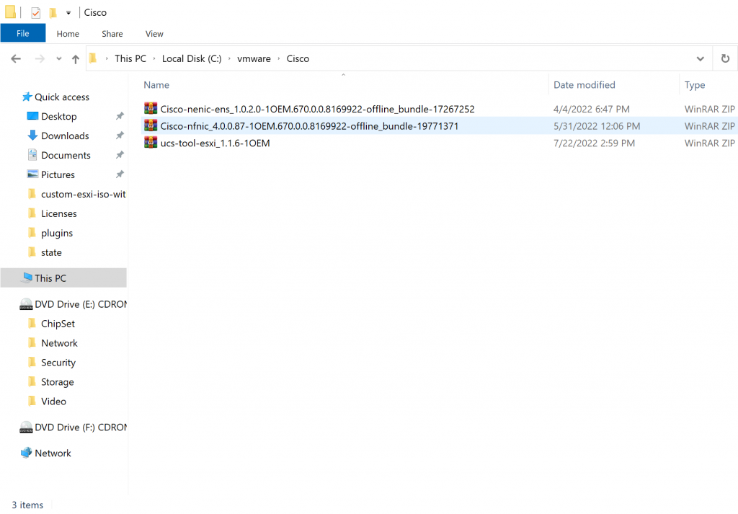Open Documents in the navigation pane
Image resolution: width=738 pixels, height=514 pixels.
66,155
